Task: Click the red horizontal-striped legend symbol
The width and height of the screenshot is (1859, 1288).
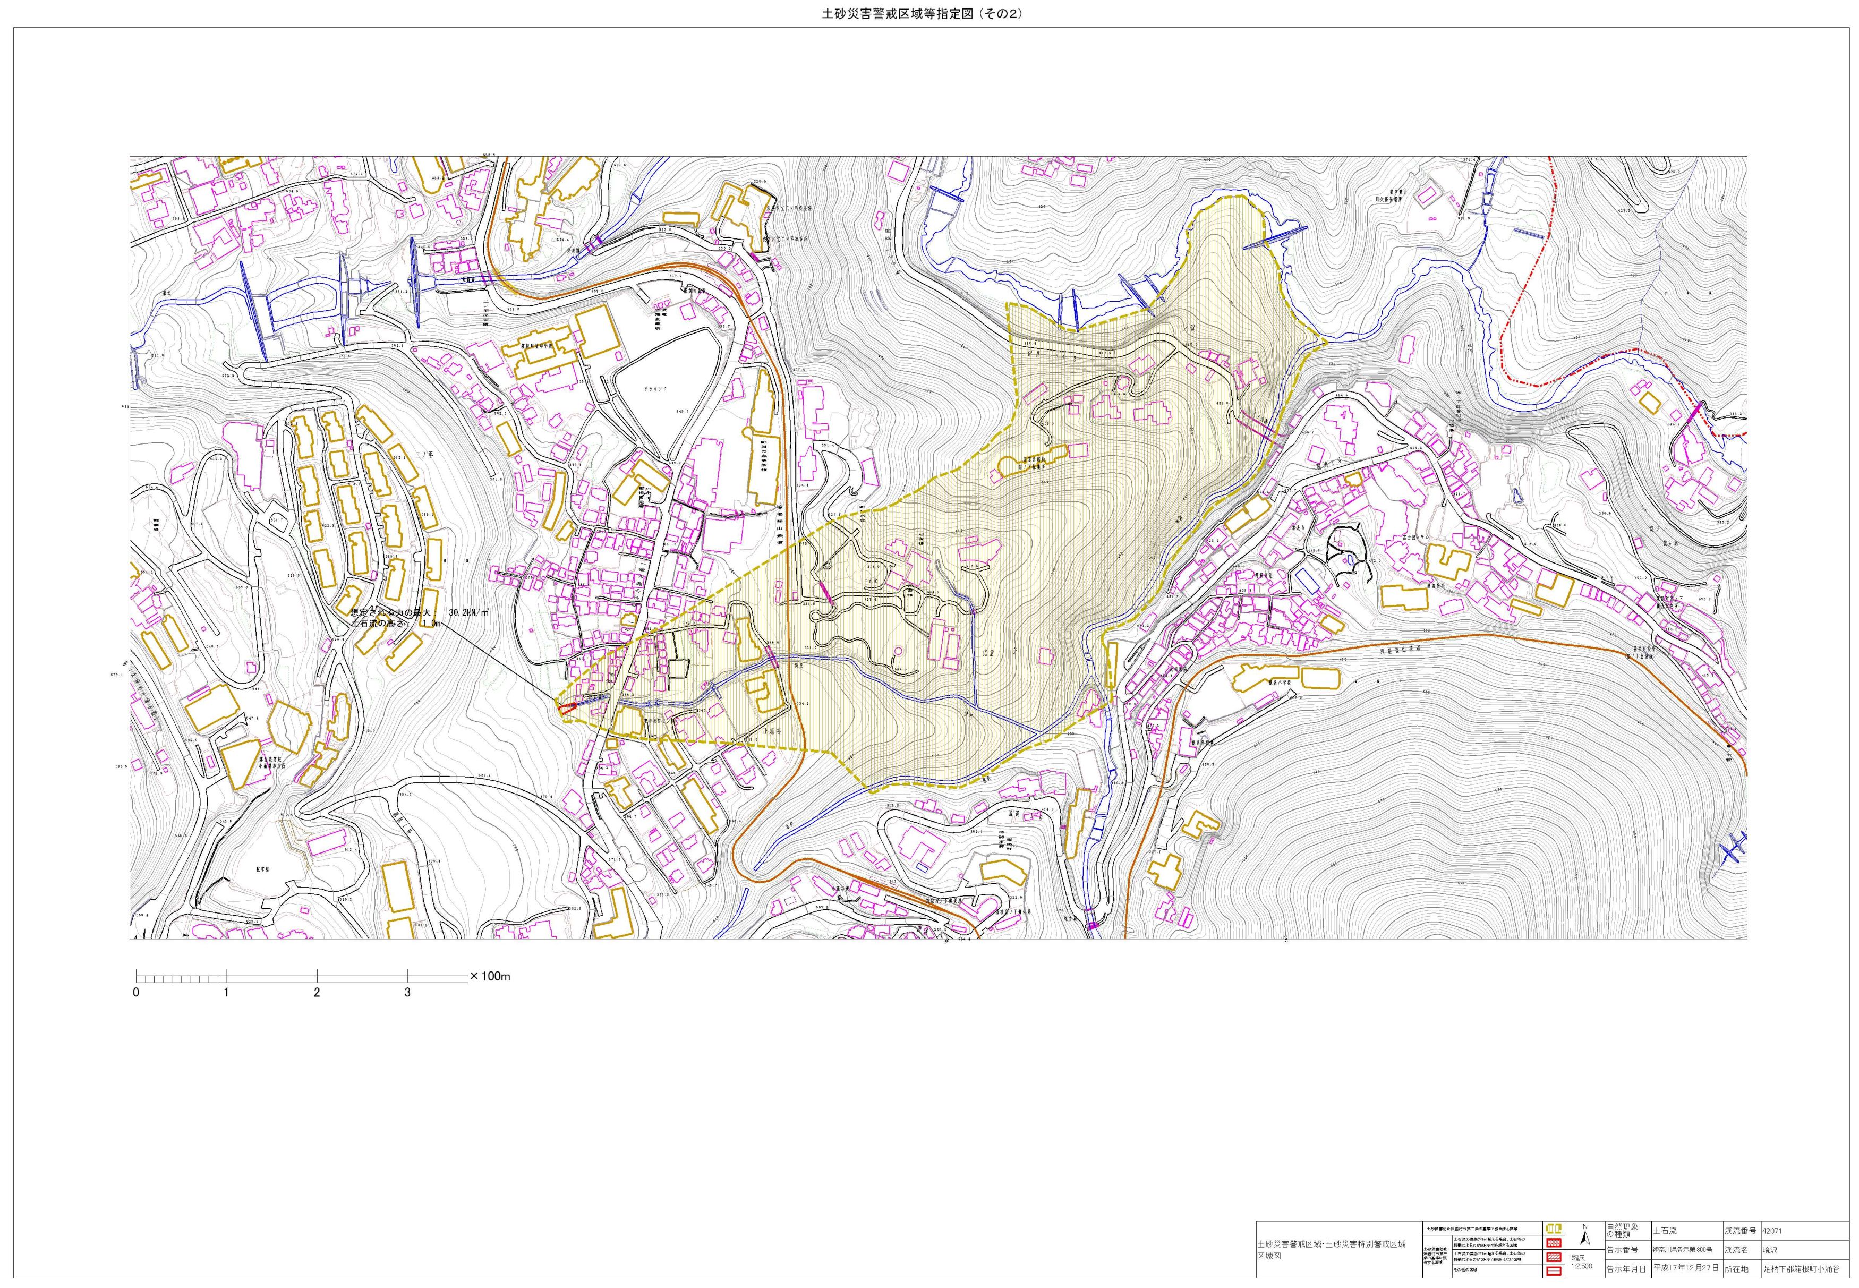Action: pos(1554,1271)
